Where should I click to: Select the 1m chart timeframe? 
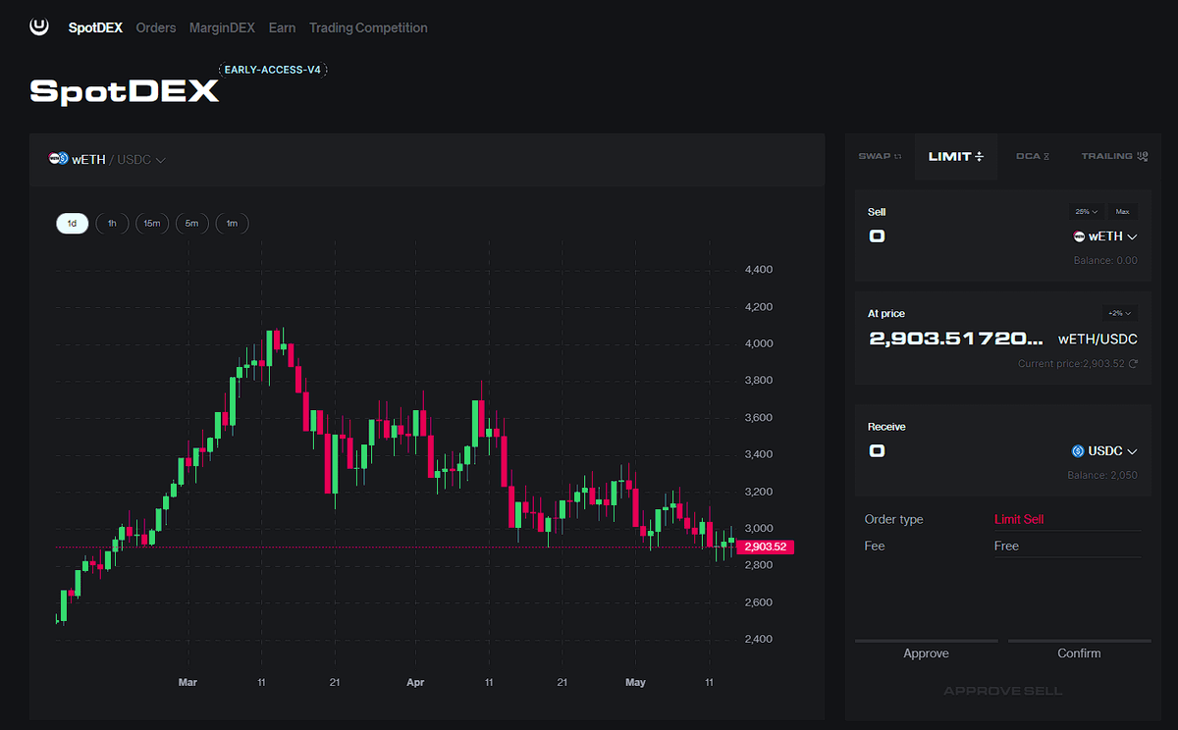click(232, 224)
